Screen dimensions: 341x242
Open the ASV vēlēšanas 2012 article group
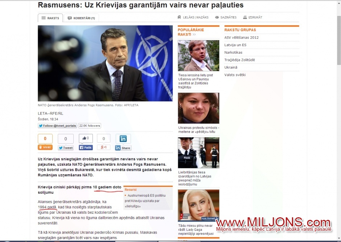point(241,37)
